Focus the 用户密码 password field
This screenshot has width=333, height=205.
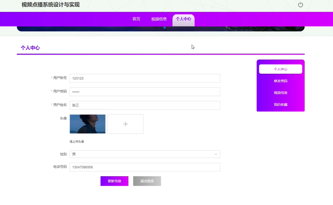point(145,92)
